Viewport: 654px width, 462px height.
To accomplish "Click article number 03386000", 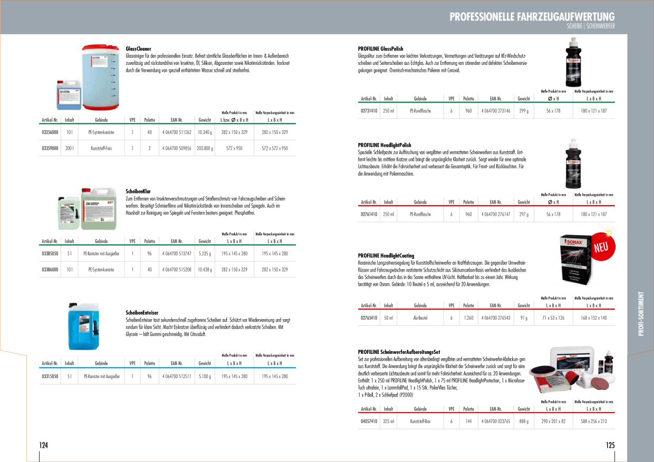I will 50,269.
